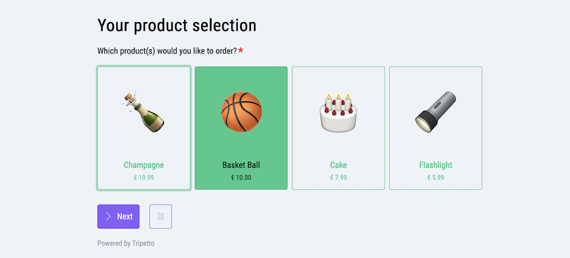The height and width of the screenshot is (258, 570).
Task: Click the € 7.99 price text
Action: [339, 178]
